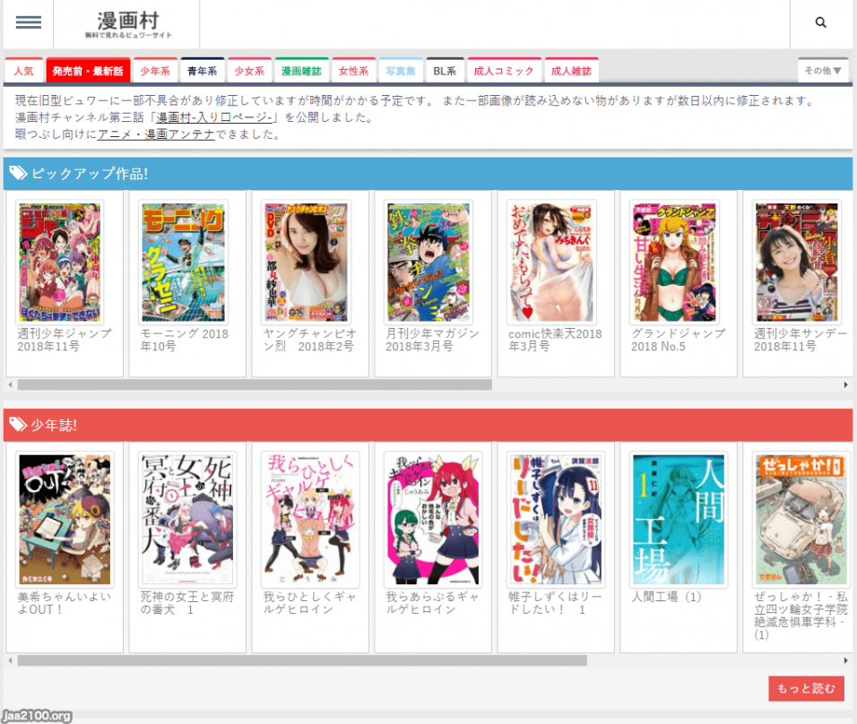
Task: Click the 少年誌 carousel right arrow
Action: (x=846, y=660)
